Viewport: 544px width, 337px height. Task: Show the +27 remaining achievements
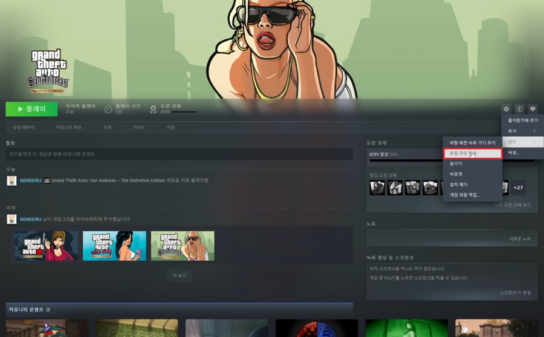[518, 188]
